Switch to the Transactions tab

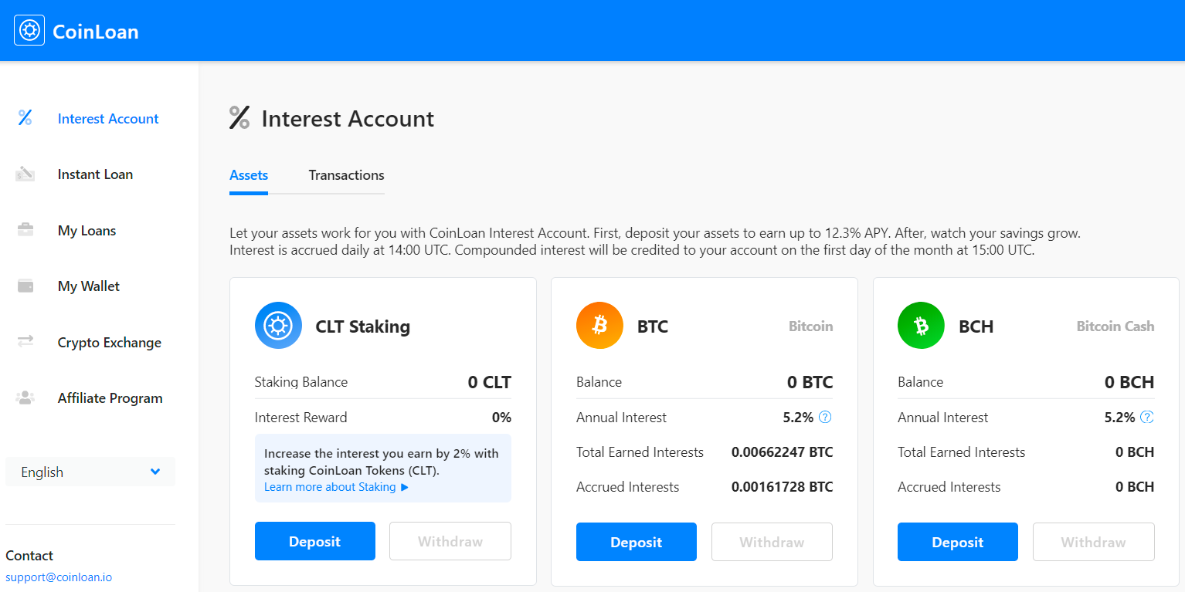coord(346,175)
